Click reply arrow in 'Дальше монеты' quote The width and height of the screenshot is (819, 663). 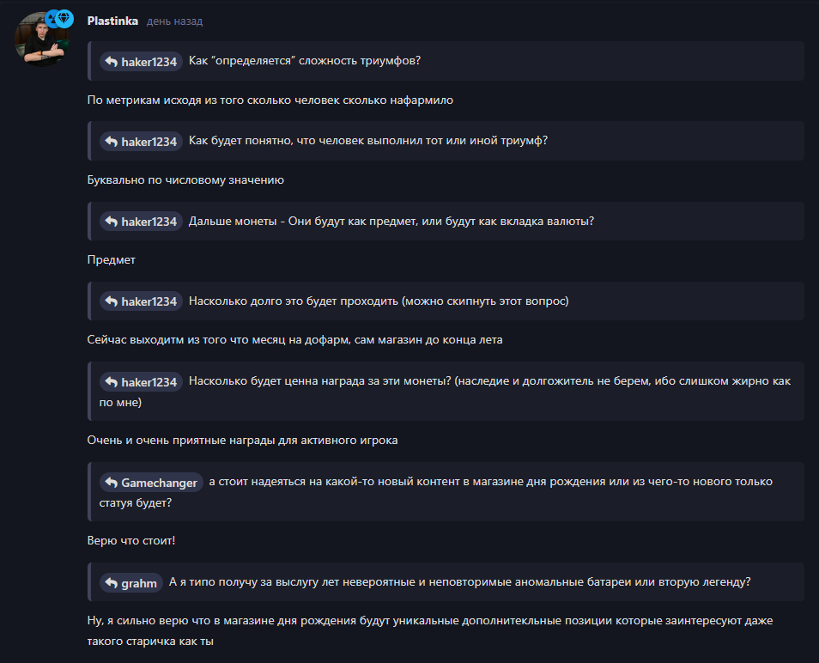pyautogui.click(x=112, y=222)
